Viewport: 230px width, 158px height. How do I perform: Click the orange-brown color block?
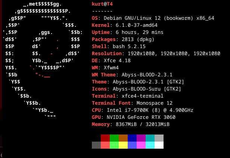[x=123, y=138]
